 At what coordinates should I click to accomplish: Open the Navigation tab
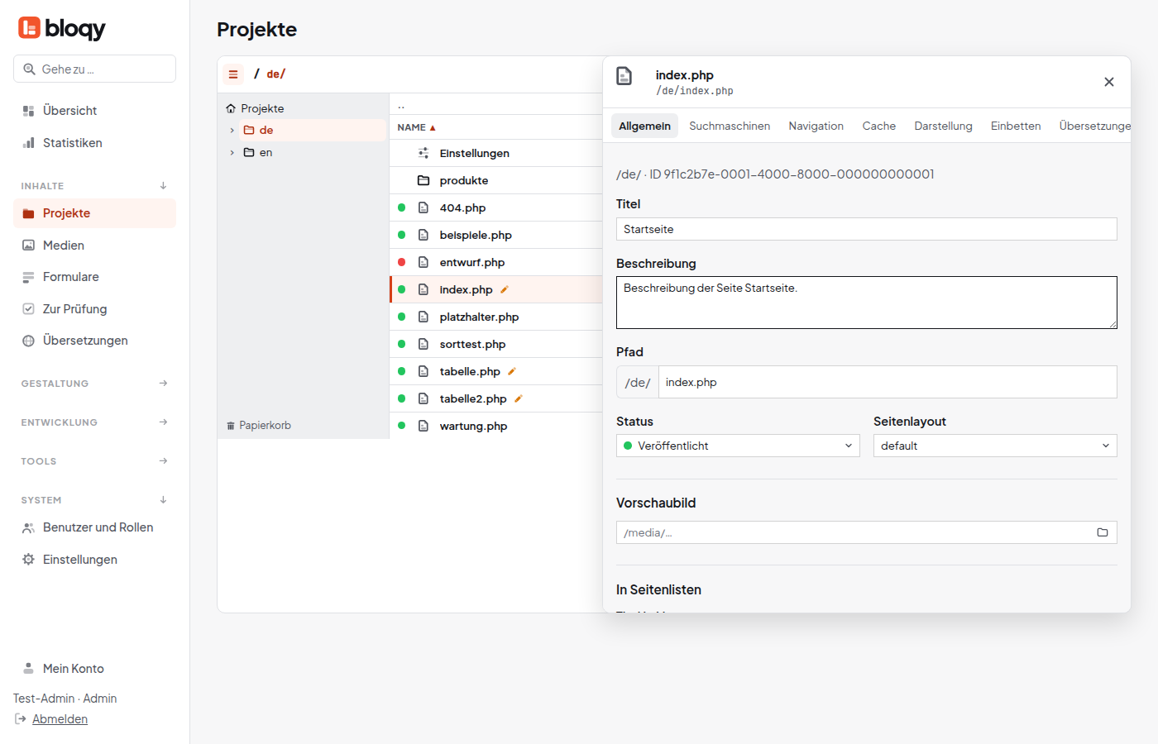(x=816, y=126)
